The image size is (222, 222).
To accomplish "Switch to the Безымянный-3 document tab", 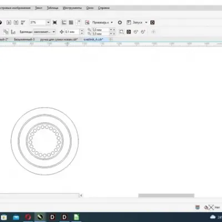I will (24, 39).
